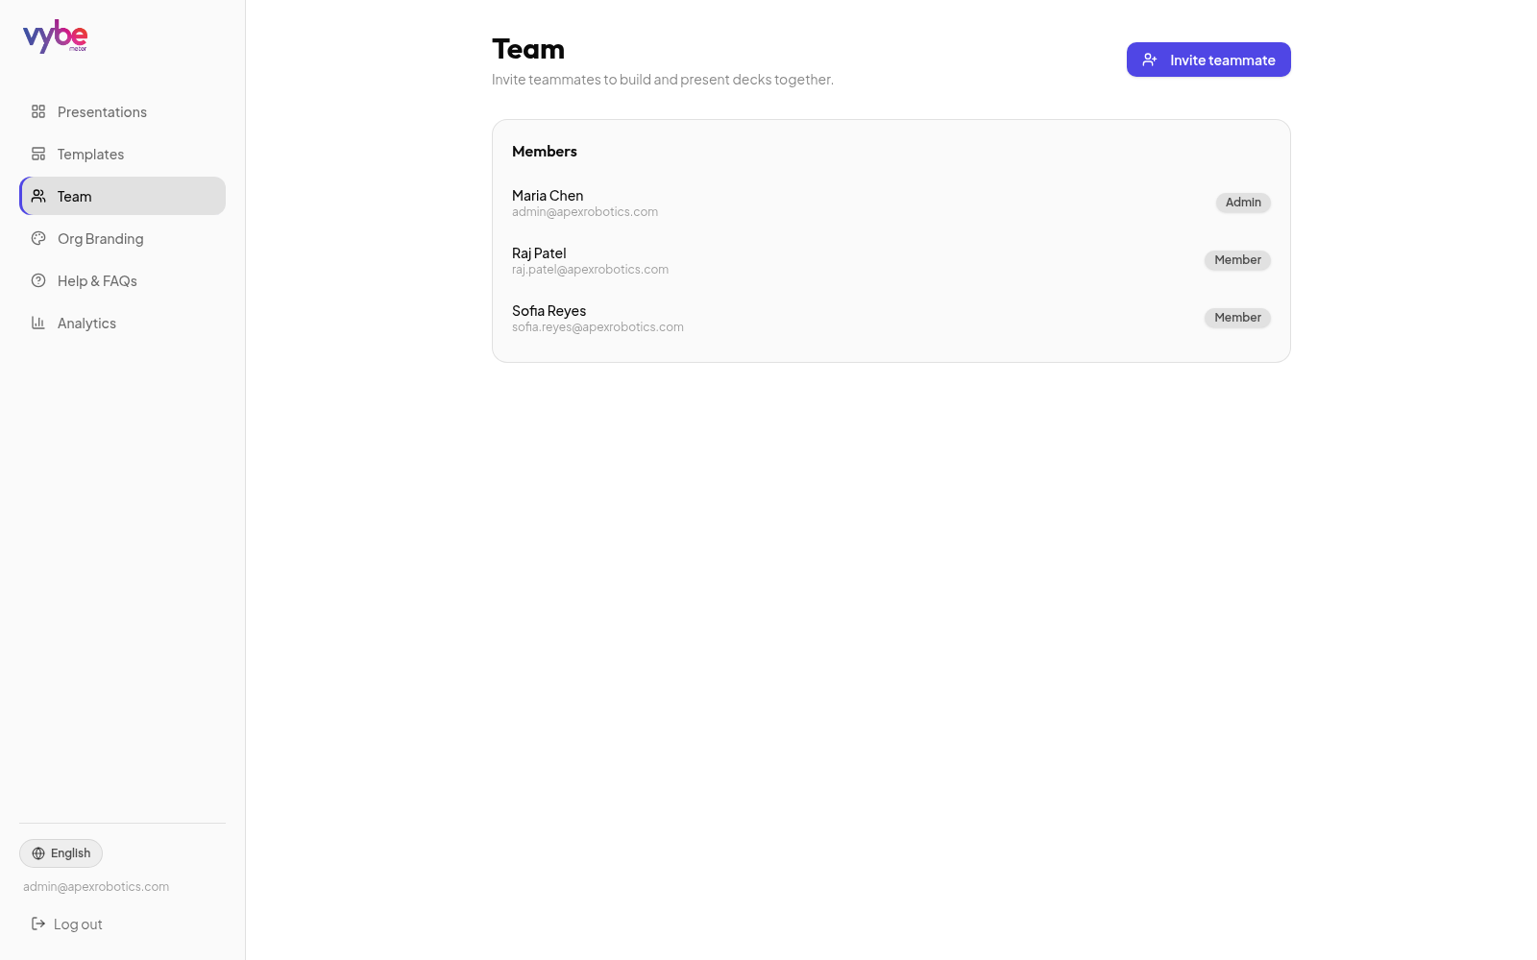Select the Team menu item

122,196
